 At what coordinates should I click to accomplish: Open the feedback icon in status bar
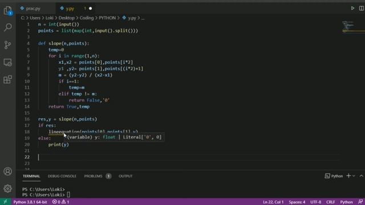pyautogui.click(x=360, y=202)
